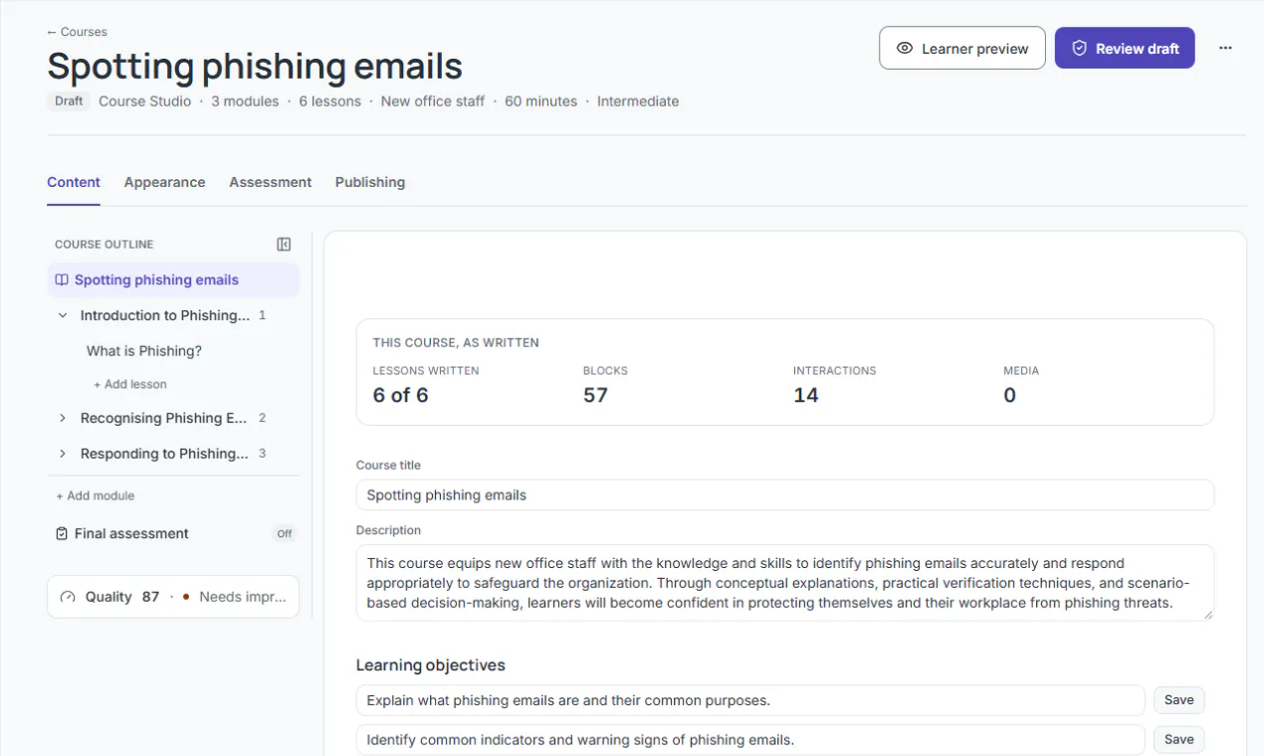This screenshot has width=1264, height=756.
Task: Open the Appearance tab
Action: pos(164,182)
